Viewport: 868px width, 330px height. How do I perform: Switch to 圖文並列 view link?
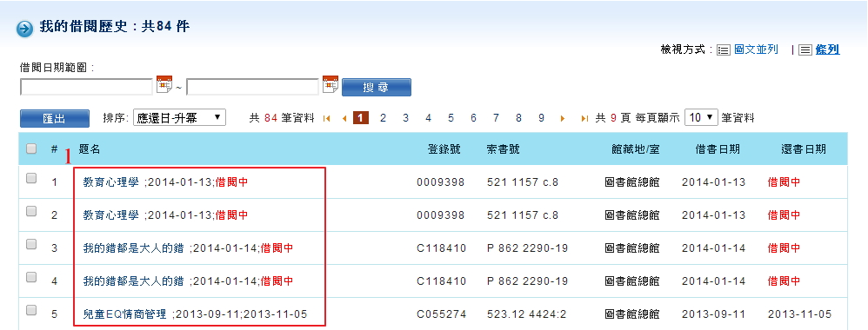tap(756, 49)
